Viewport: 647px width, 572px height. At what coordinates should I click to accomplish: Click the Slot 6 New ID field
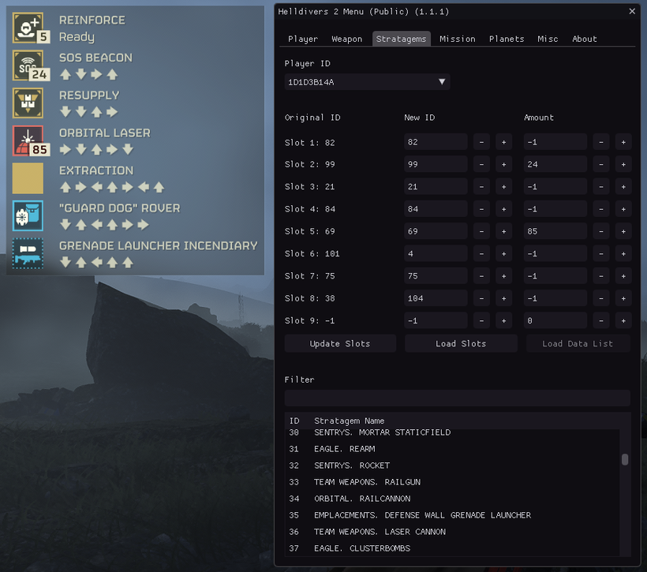tap(436, 253)
